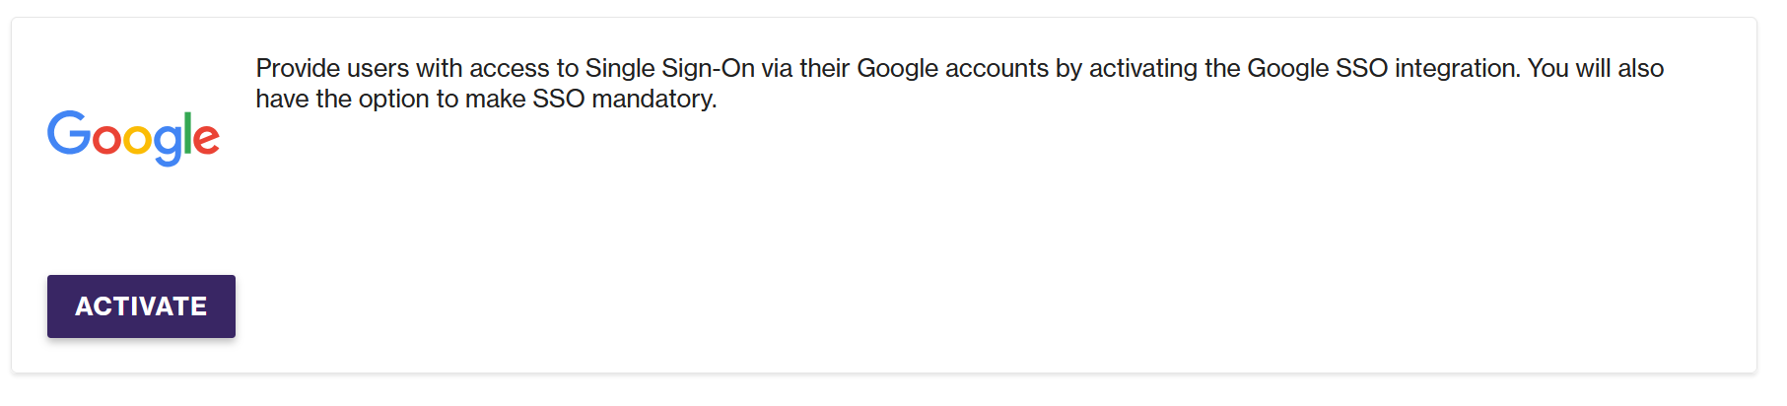Select the blue capital G in the logo
This screenshot has height=406, width=1787.
[68, 133]
